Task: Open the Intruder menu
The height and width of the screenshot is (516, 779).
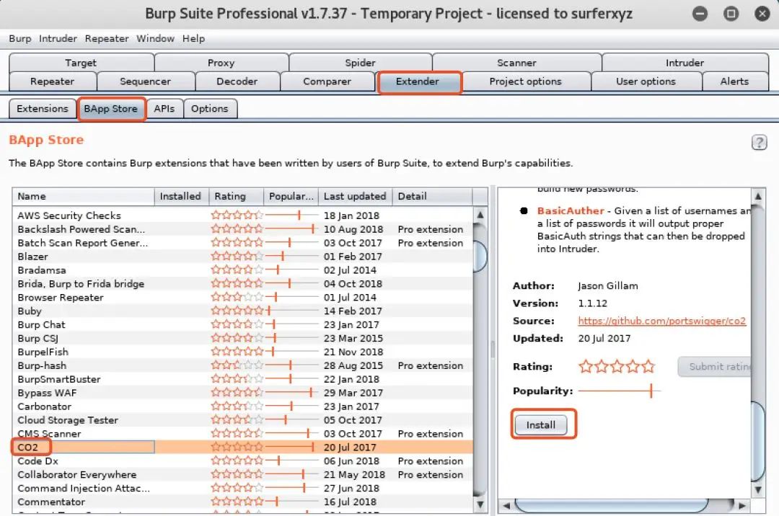Action: [x=58, y=39]
